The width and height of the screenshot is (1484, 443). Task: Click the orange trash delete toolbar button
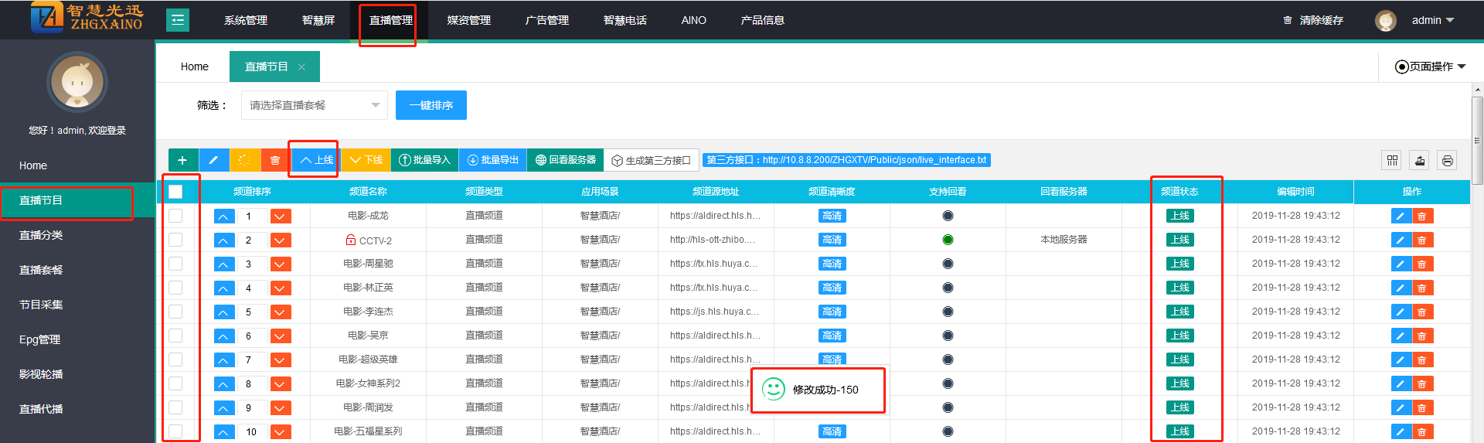275,160
